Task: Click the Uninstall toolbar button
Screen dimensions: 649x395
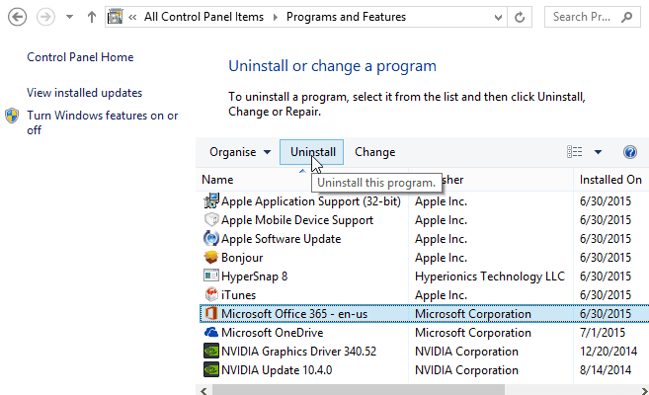Action: click(313, 152)
